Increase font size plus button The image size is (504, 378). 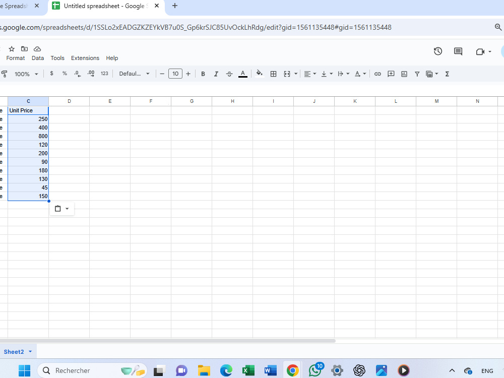tap(188, 74)
